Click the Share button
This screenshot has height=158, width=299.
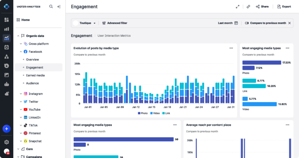click(262, 7)
